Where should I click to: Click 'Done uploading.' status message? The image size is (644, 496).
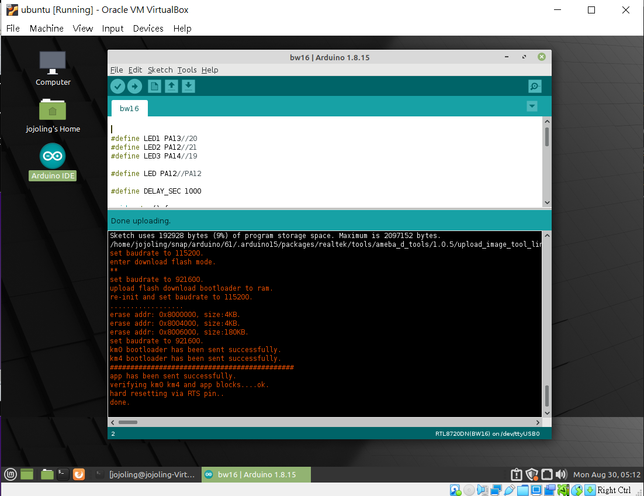point(140,221)
